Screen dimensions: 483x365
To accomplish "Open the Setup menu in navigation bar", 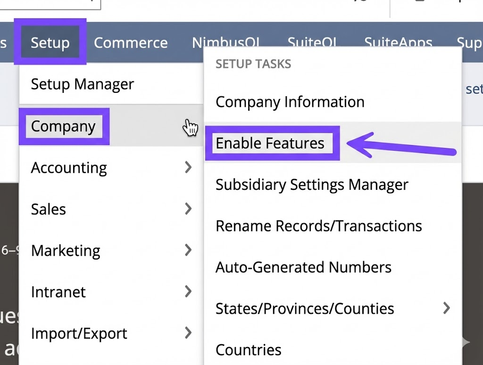I will click(x=50, y=43).
